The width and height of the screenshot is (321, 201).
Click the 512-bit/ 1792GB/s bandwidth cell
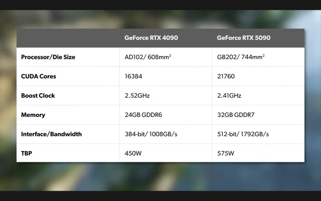click(243, 134)
